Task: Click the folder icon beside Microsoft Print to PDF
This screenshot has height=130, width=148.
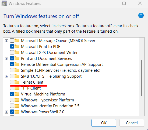Action: pyautogui.click(x=17, y=46)
